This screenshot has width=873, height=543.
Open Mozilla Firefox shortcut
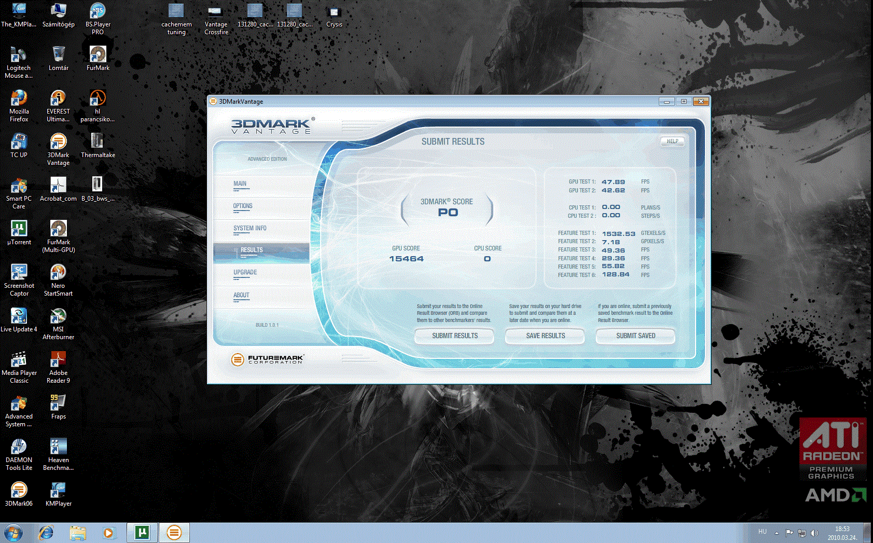coord(19,106)
